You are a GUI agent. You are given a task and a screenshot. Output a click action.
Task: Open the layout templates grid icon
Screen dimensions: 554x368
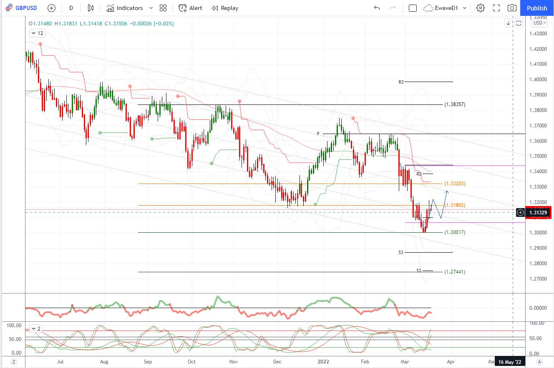[163, 8]
